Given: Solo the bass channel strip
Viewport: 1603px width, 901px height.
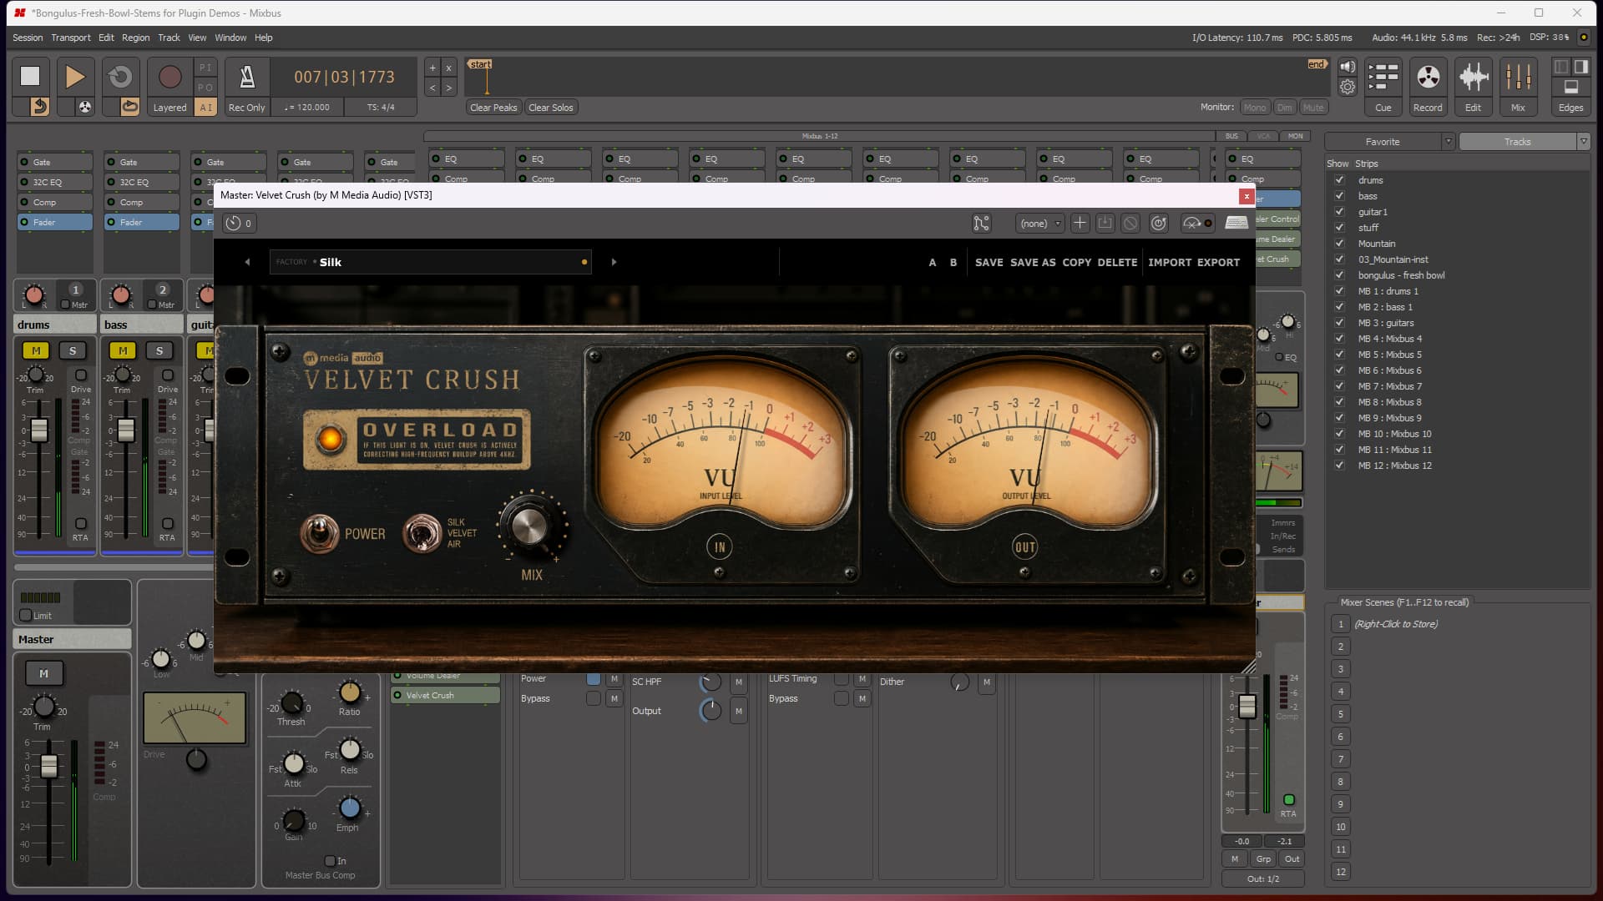Looking at the screenshot, I should point(159,350).
